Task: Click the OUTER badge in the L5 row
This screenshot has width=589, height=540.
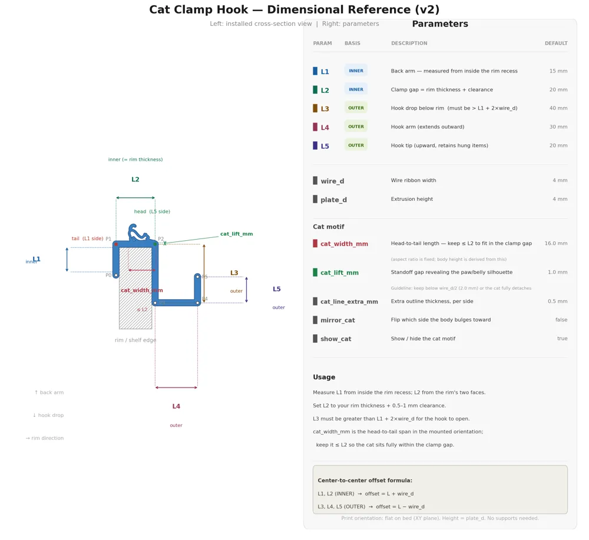Action: tap(356, 145)
